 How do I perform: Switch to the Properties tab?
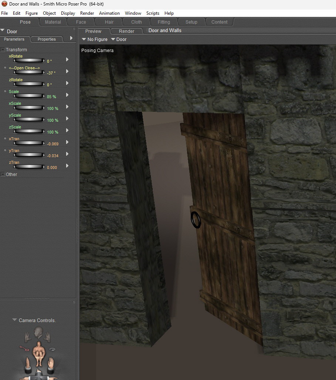(x=47, y=39)
